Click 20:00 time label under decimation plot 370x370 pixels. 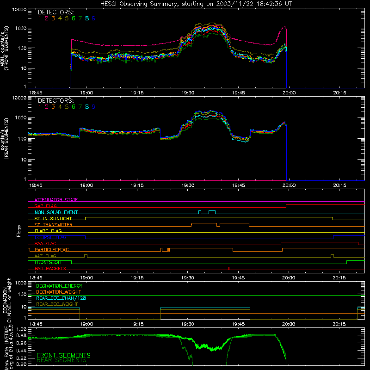tap(289, 324)
